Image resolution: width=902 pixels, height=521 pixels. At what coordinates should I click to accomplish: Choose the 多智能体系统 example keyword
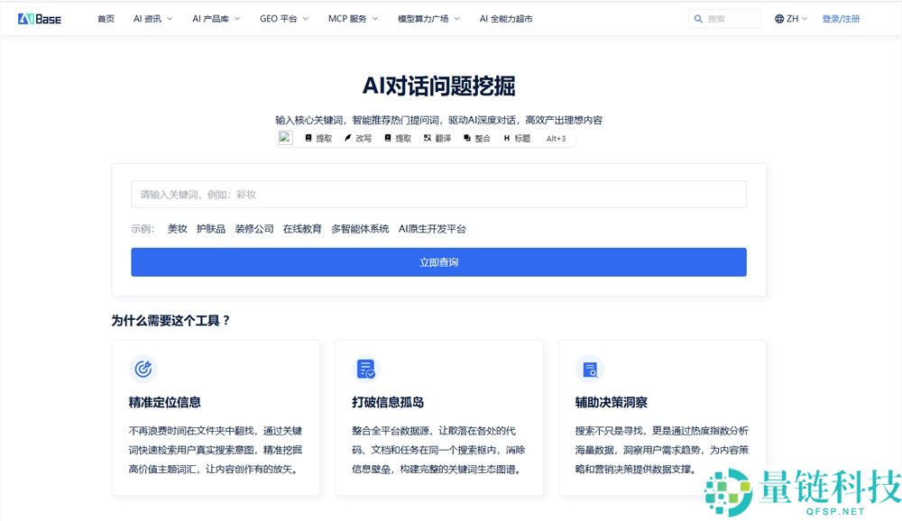coord(360,229)
